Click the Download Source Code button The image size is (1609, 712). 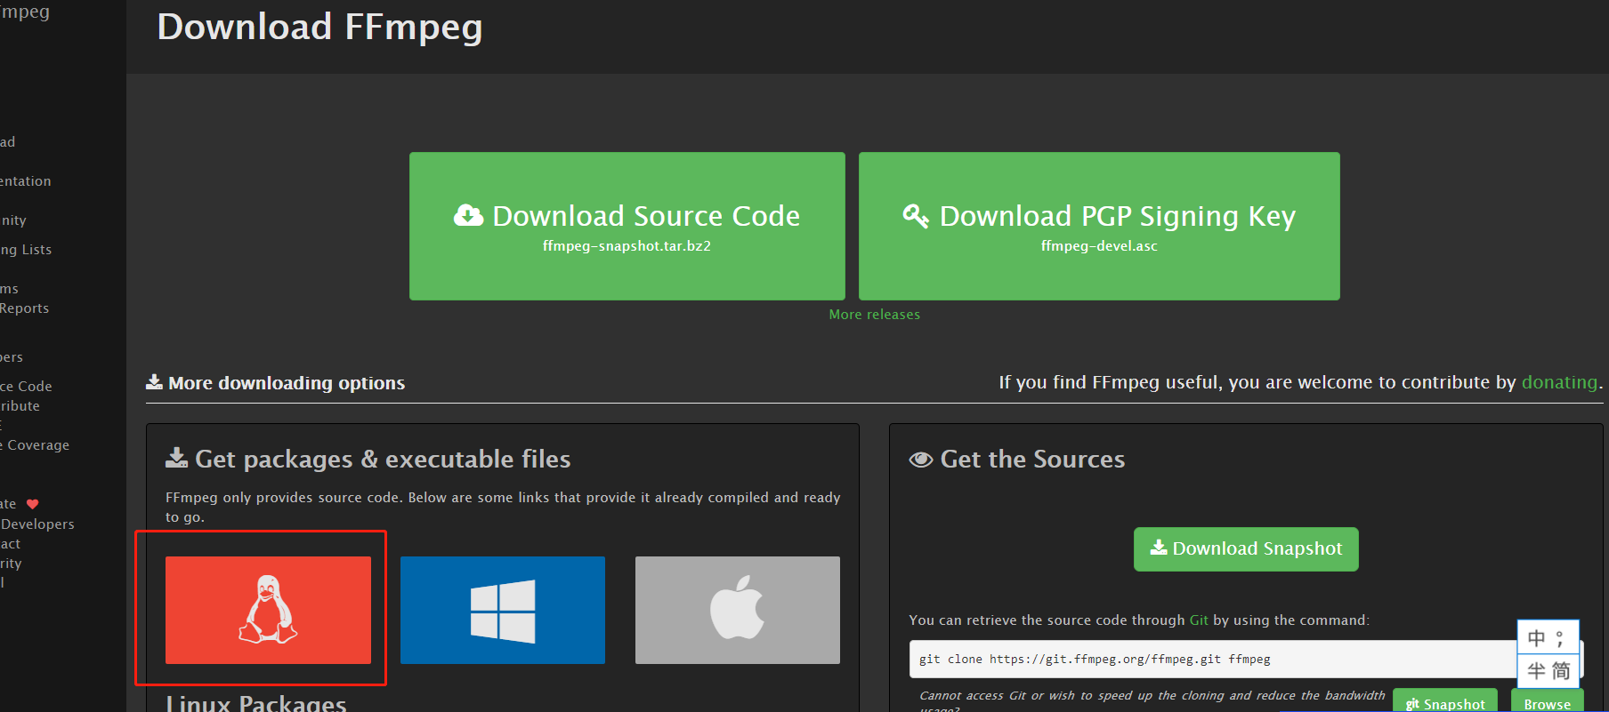[x=627, y=226]
